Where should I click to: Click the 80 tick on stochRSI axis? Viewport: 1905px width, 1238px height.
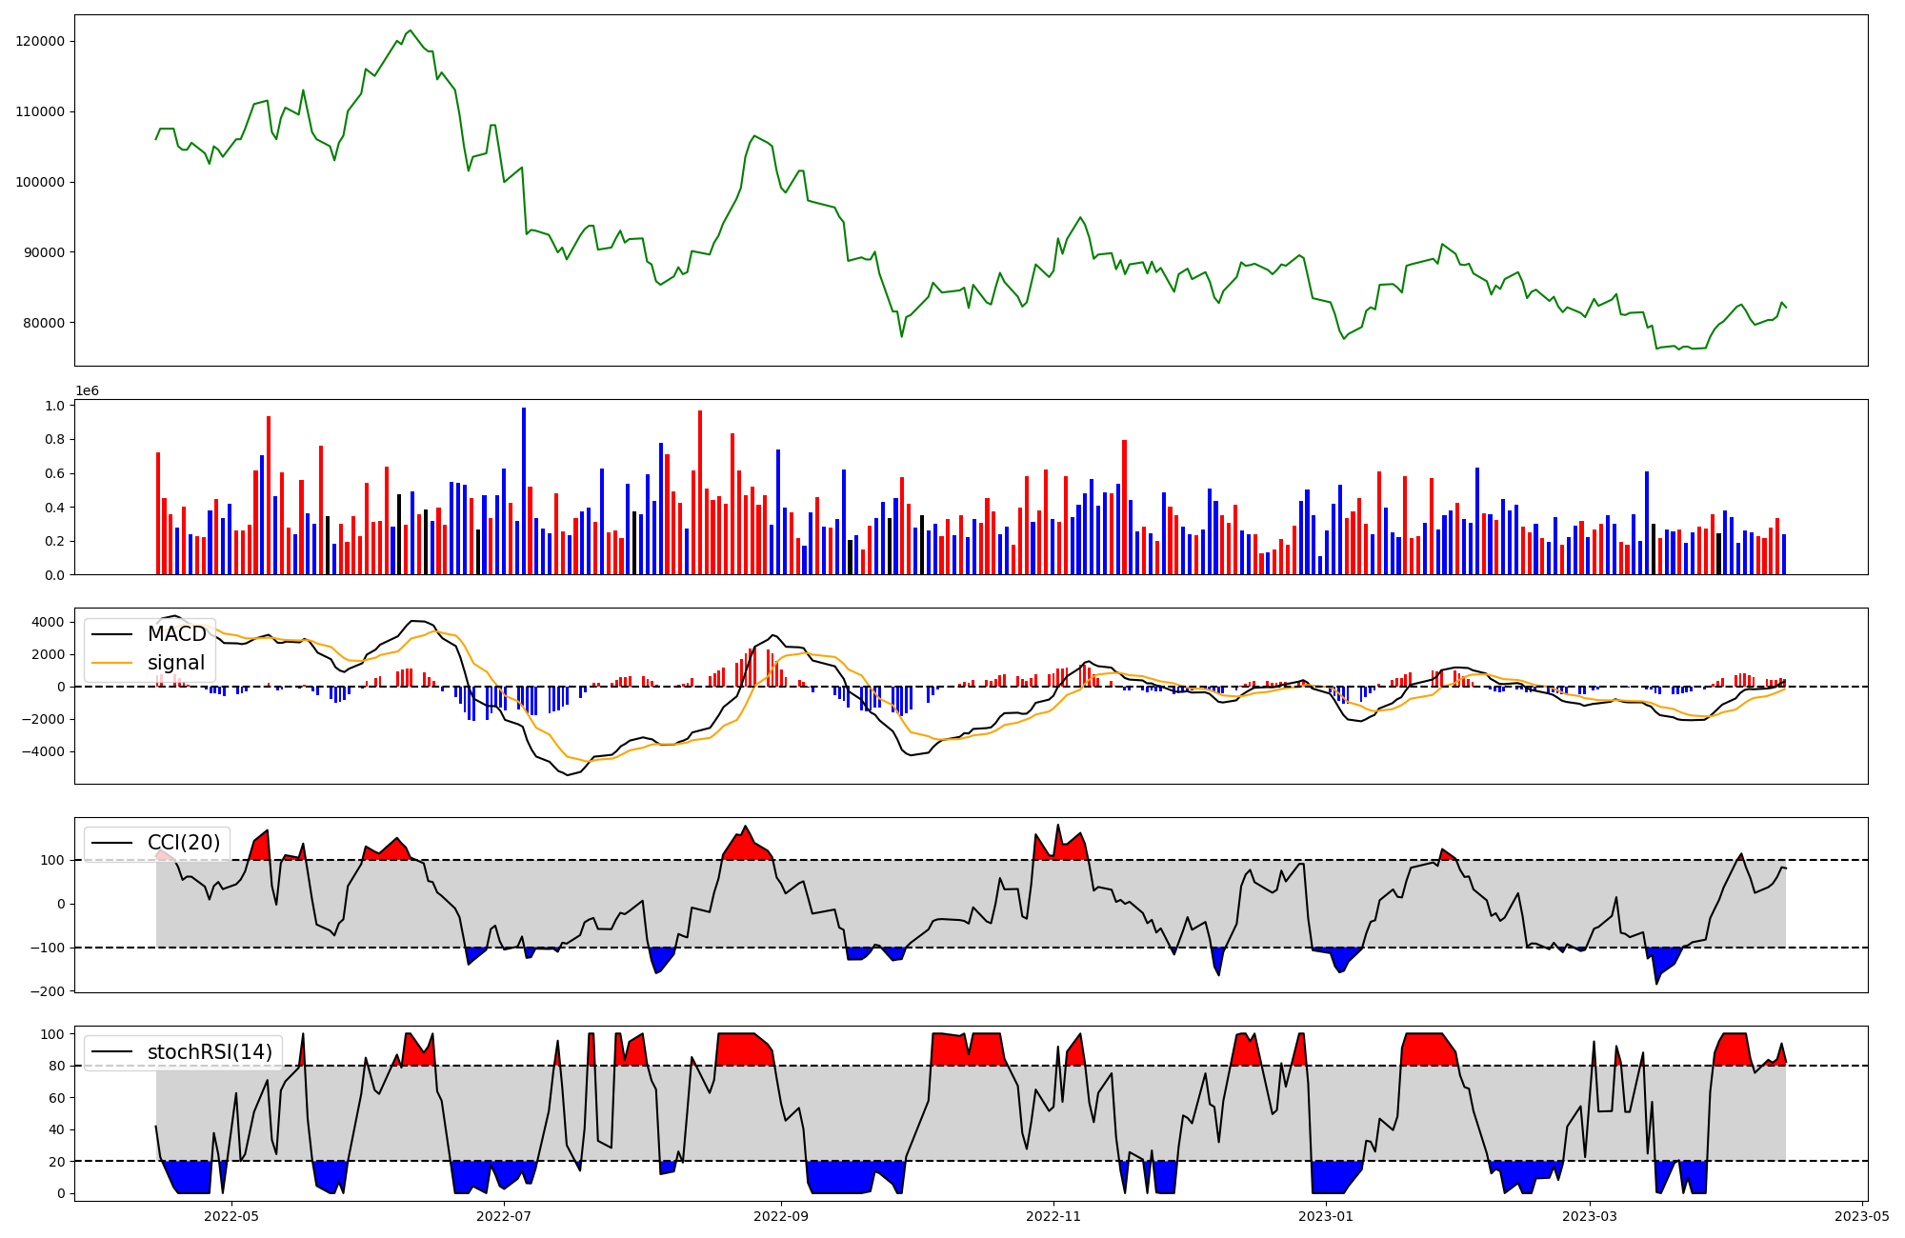[57, 1067]
